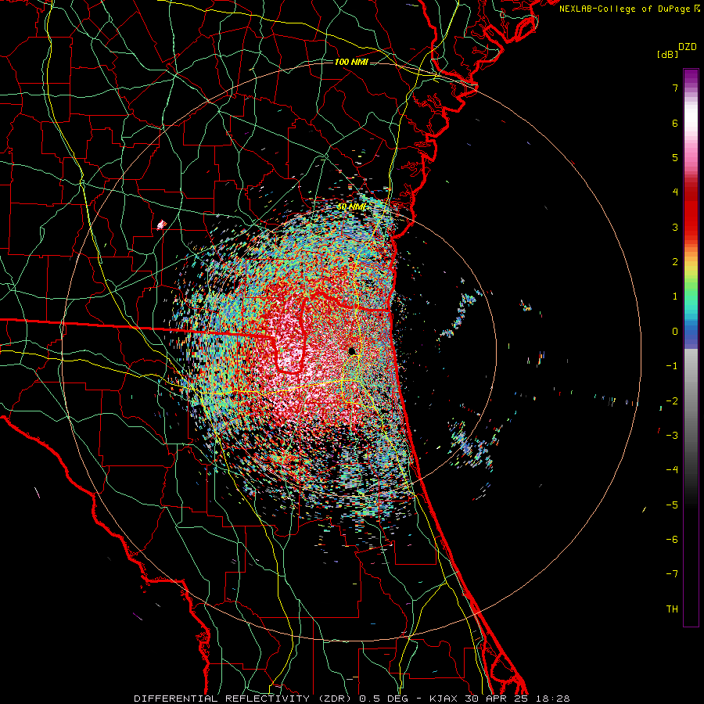Click scale value 0 on the legend
704x704 pixels.
(675, 332)
